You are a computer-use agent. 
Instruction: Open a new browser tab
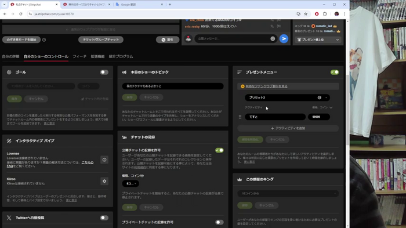[170, 5]
